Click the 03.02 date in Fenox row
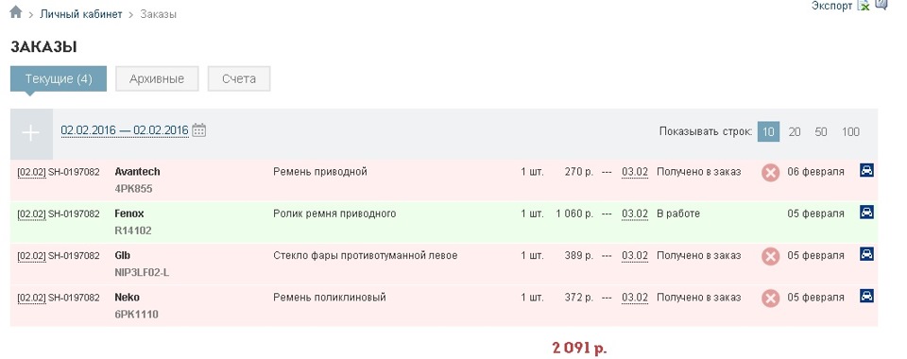 coord(635,214)
